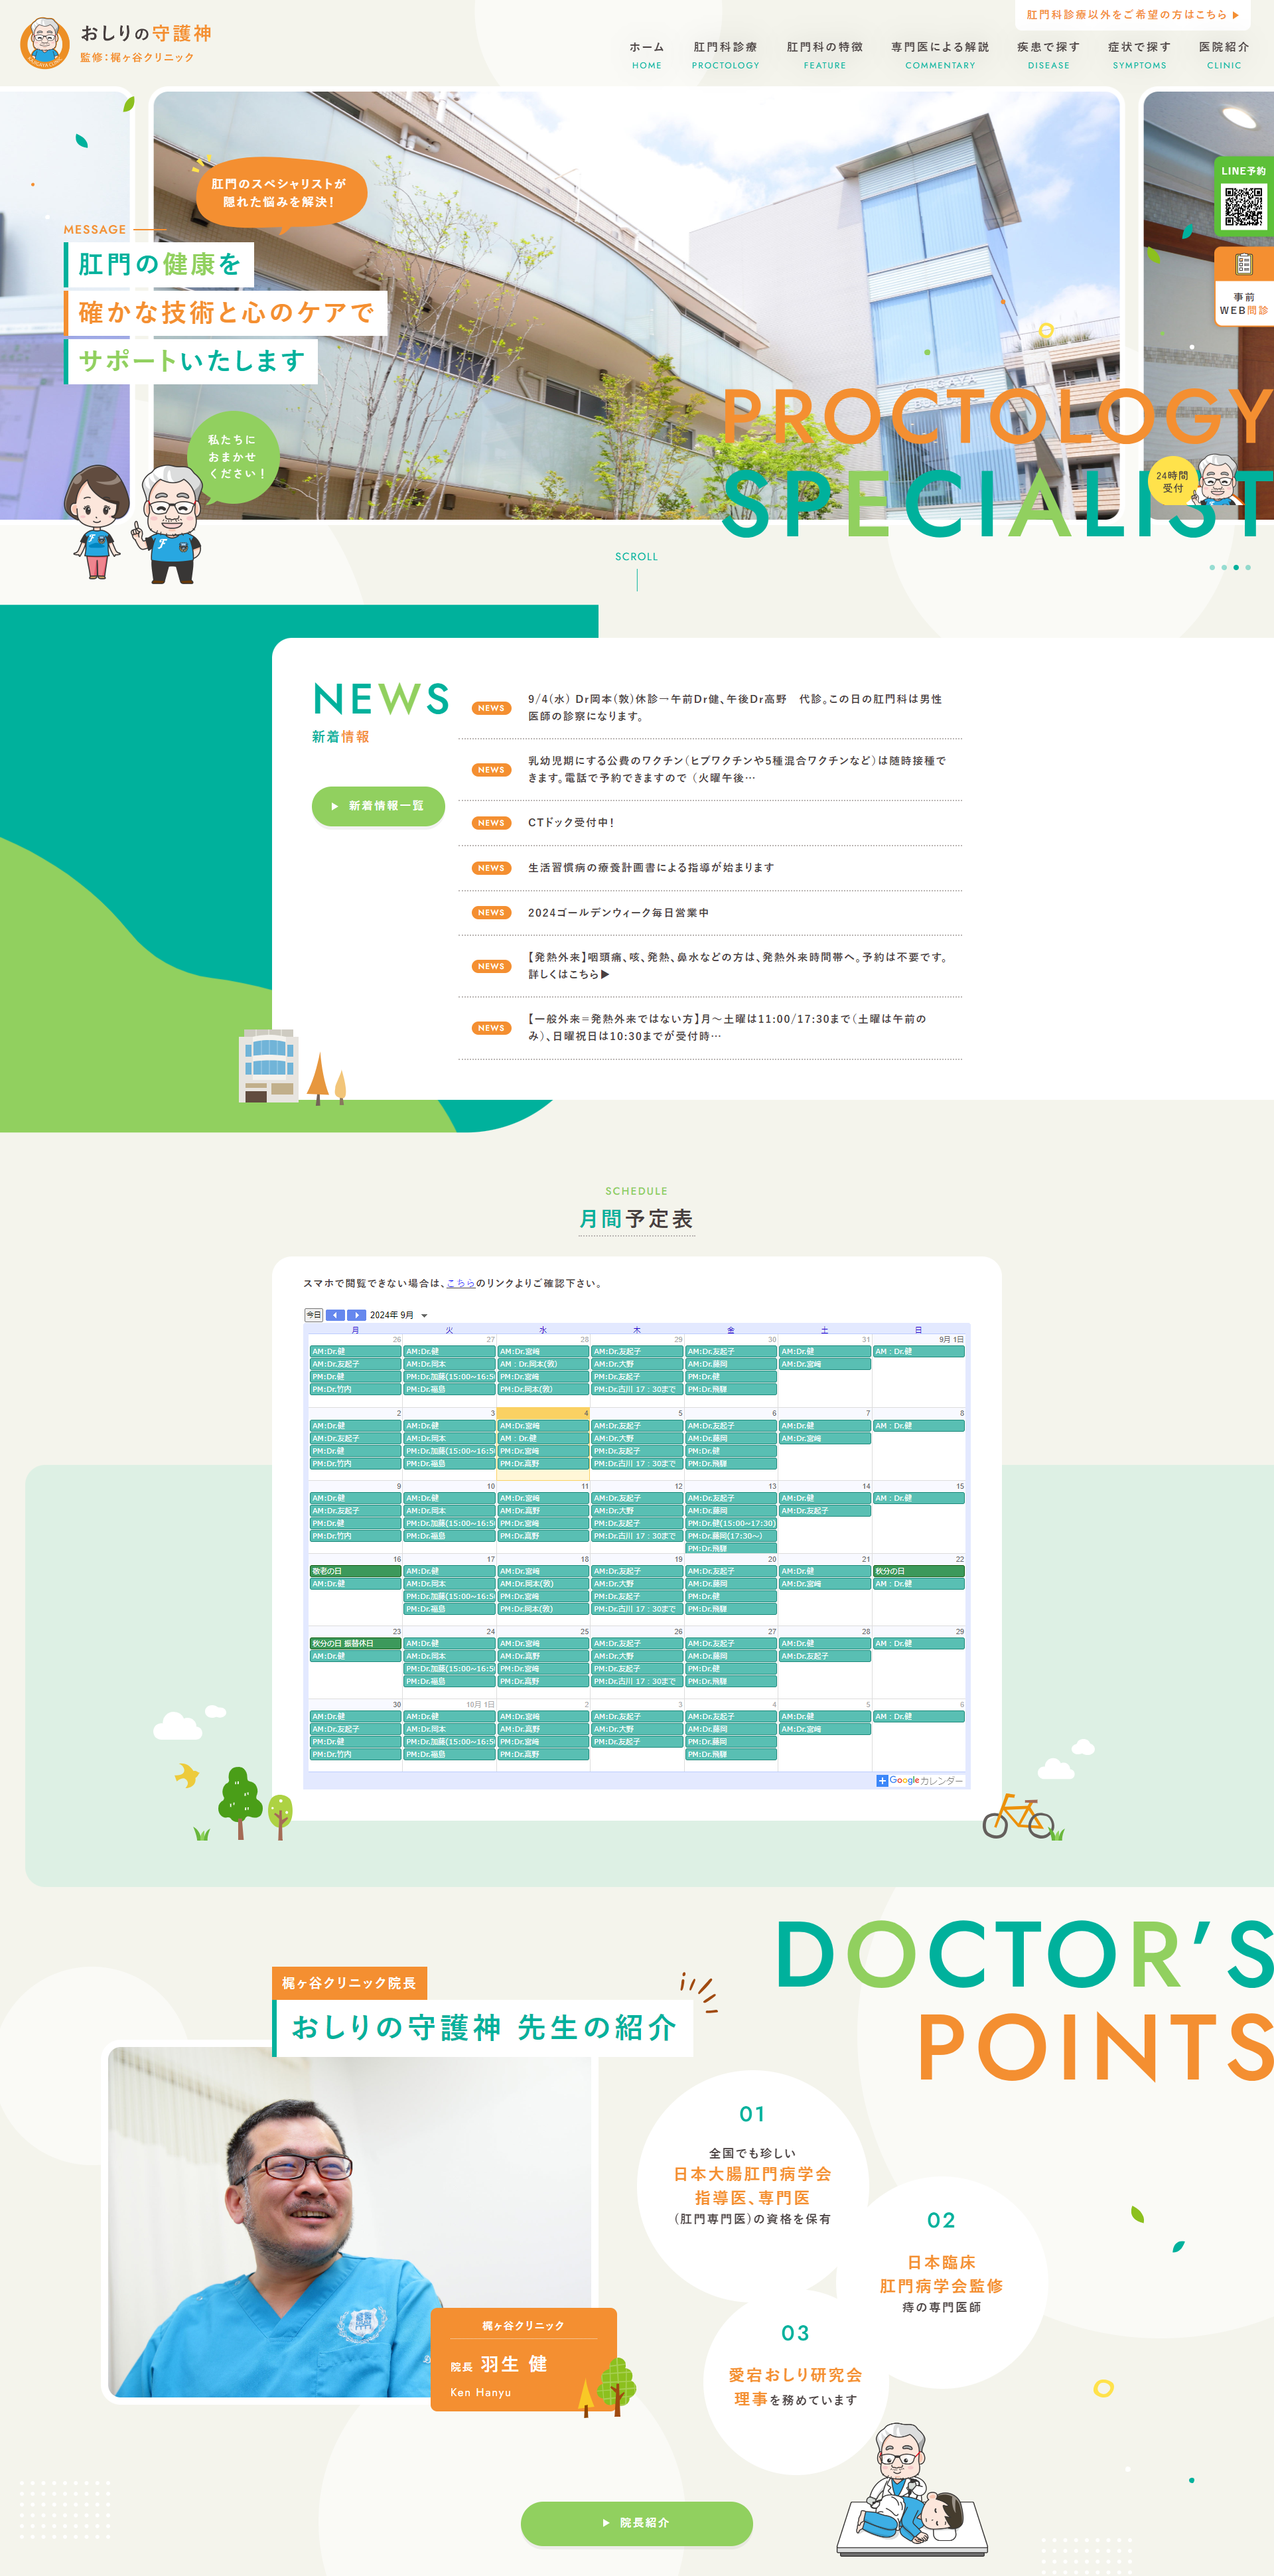Select the fourth hero slider dot

tap(1248, 568)
